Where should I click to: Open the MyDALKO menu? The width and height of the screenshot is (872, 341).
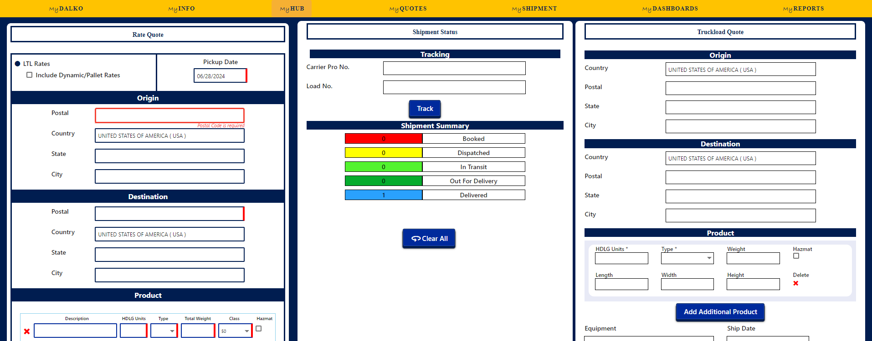pyautogui.click(x=66, y=9)
